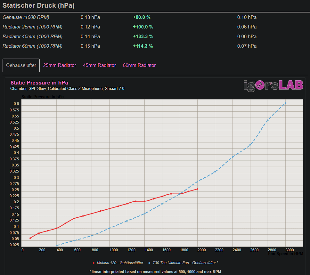Click the Chamber, SPL Slow subtitle
Image resolution: width=310 pixels, height=275 pixels.
tap(67, 89)
